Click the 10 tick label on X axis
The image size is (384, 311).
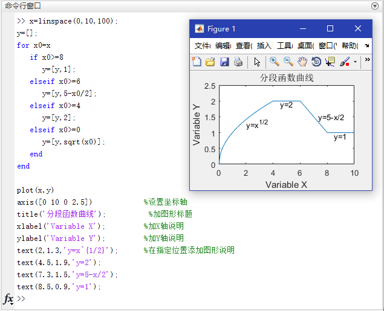click(x=354, y=173)
